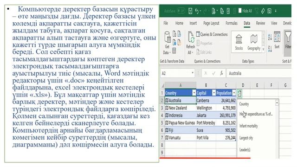
Task: Open the Population column filter dropdown
Action: click(x=234, y=93)
